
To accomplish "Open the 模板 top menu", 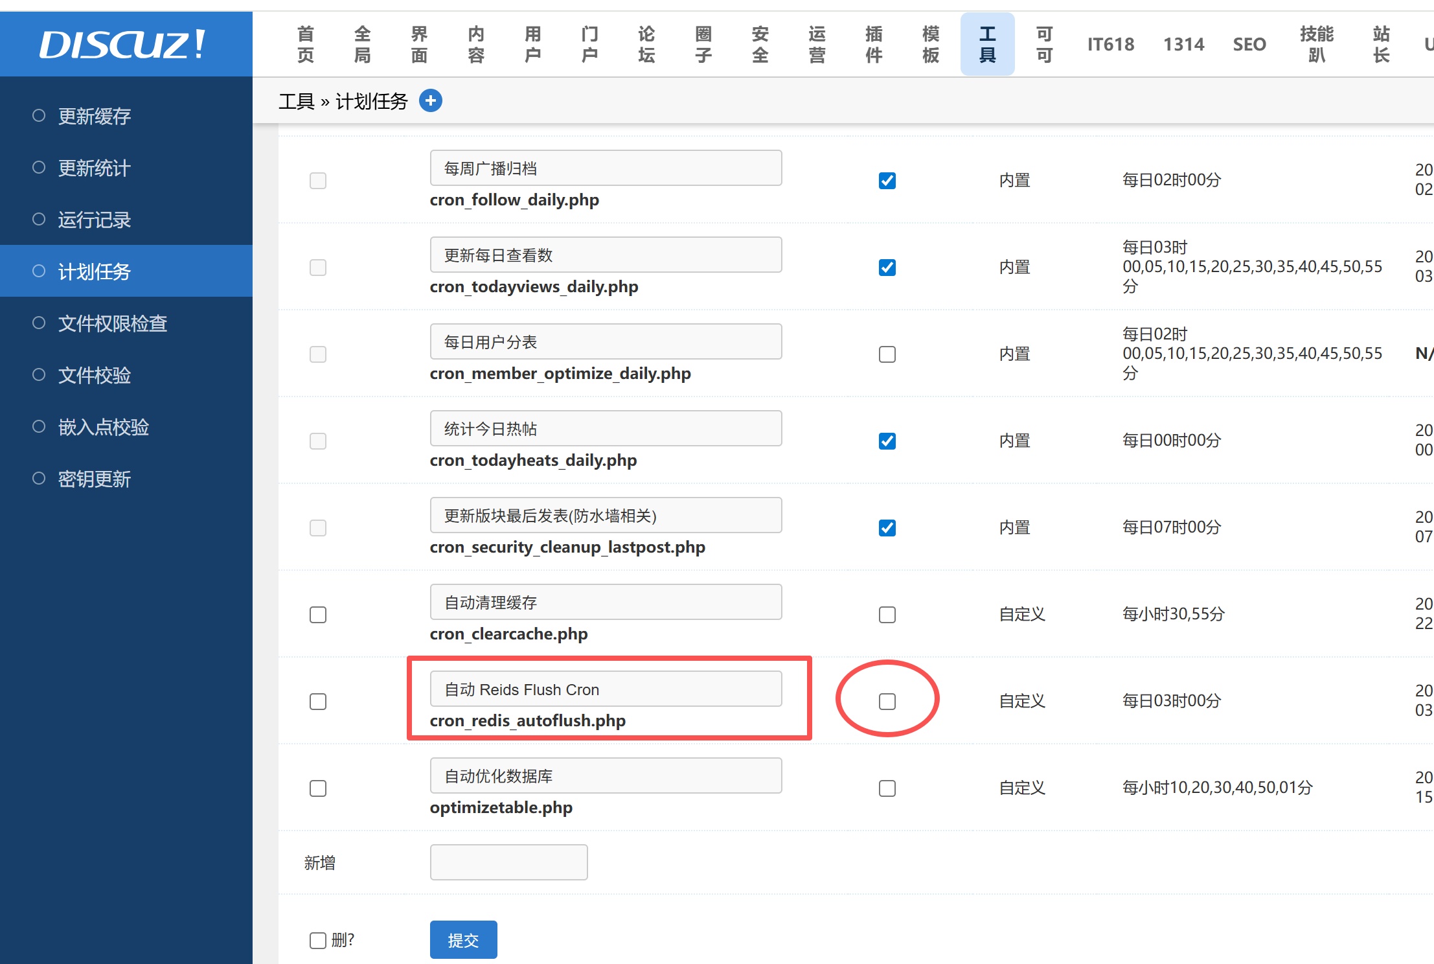I will [931, 44].
